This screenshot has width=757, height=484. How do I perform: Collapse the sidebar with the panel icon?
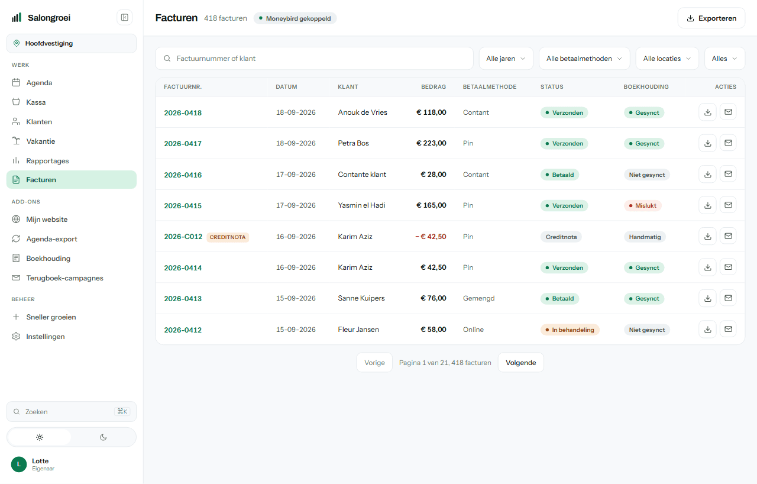point(125,18)
